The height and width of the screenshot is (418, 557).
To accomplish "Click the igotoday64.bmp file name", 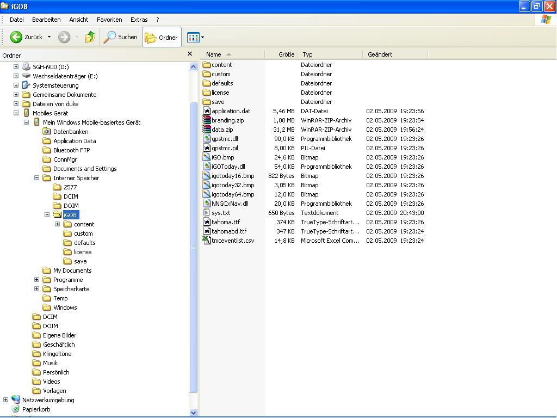I will (233, 194).
